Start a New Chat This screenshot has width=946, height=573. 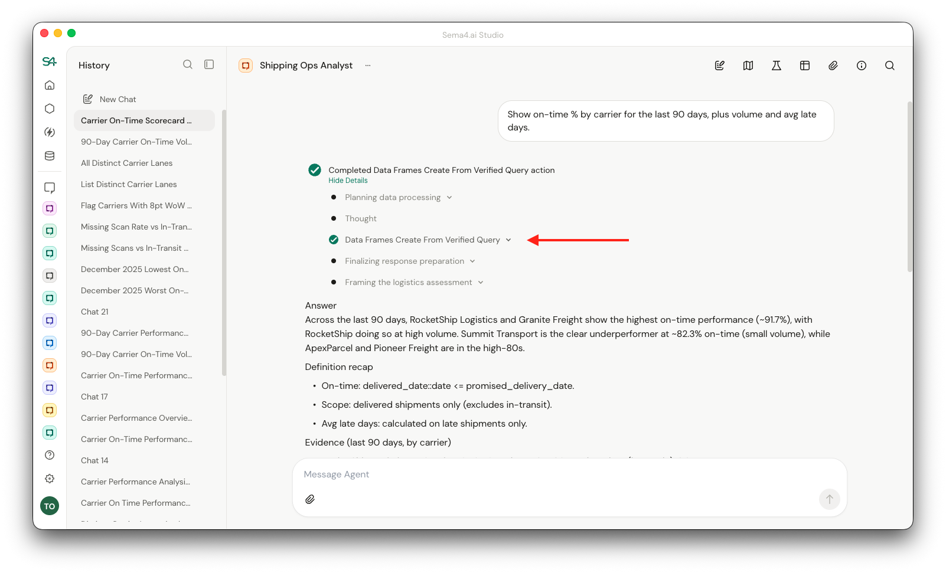117,99
